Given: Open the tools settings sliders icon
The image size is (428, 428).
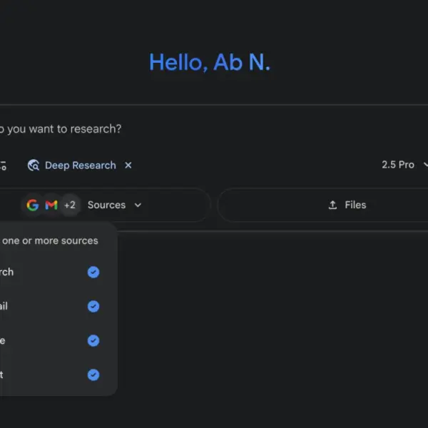Looking at the screenshot, I should click(x=3, y=165).
